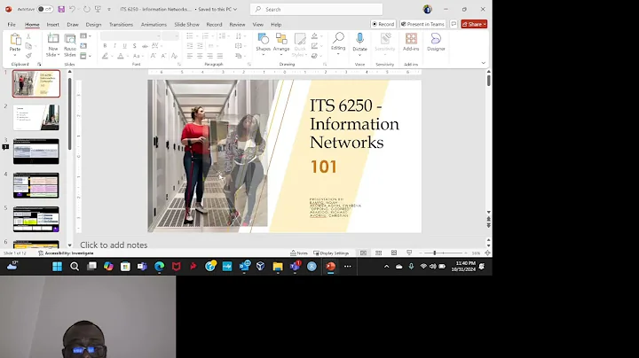This screenshot has height=358, width=639.
Task: Click the Editing magnifier icon
Action: coord(338,38)
